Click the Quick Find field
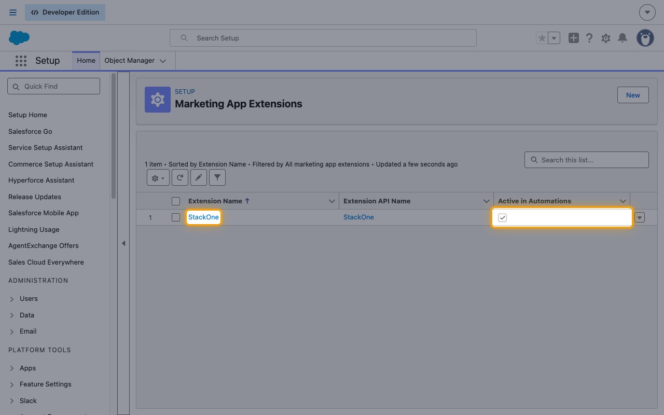This screenshot has width=664, height=415. 53,86
